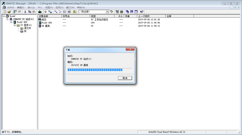
Task: Click the Open project folder icon
Action: coord(9,12)
